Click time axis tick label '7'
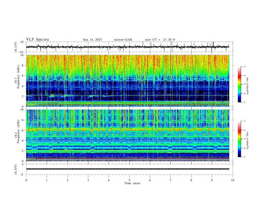This screenshot has width=262, height=202. (x=171, y=180)
